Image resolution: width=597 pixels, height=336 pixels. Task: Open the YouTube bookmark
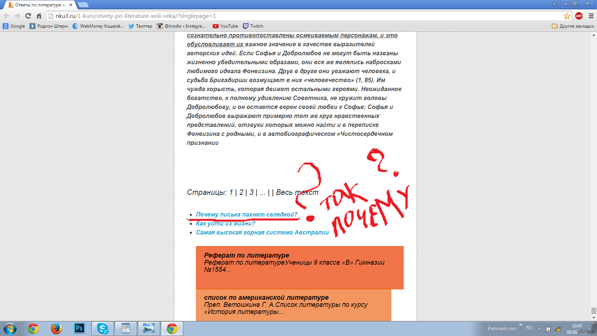(225, 26)
